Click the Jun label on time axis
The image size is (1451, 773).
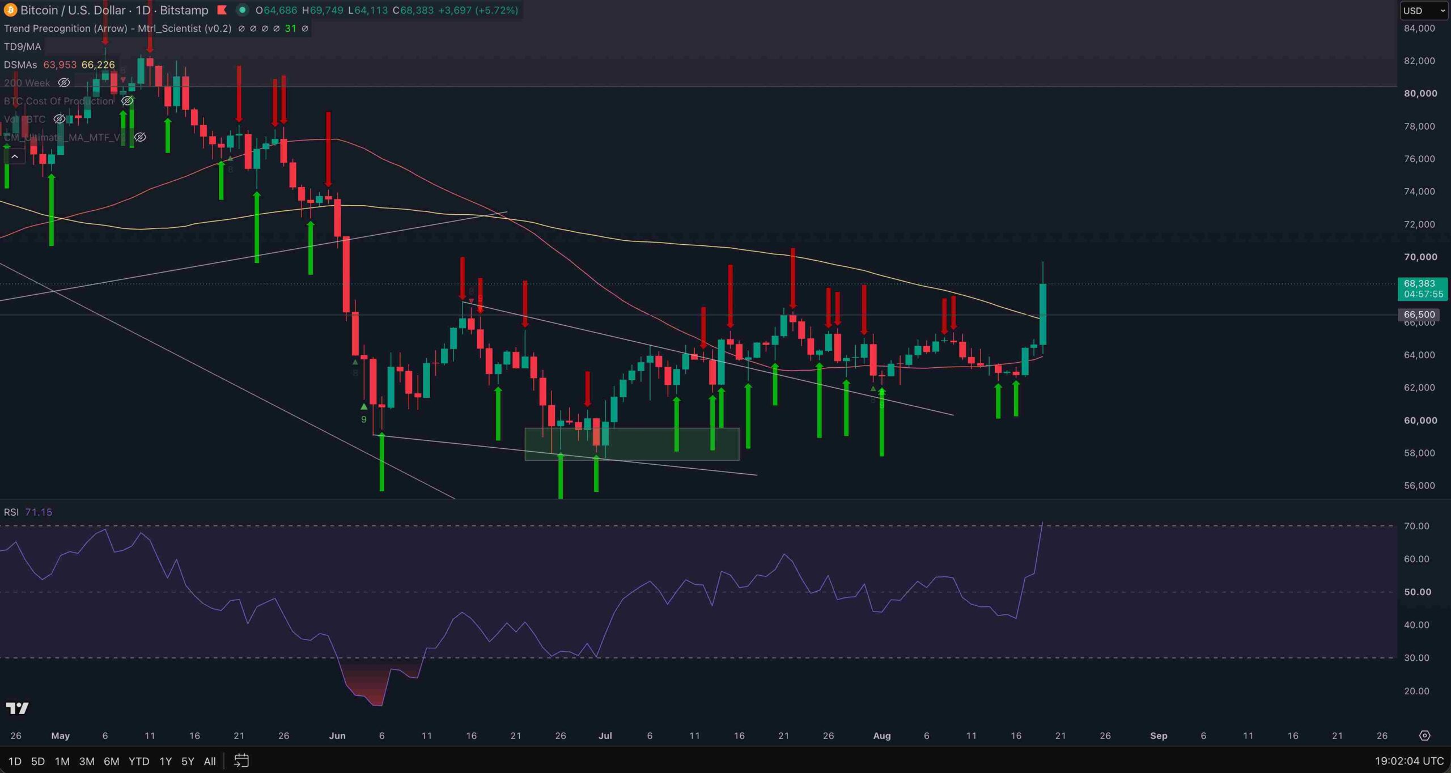(337, 736)
